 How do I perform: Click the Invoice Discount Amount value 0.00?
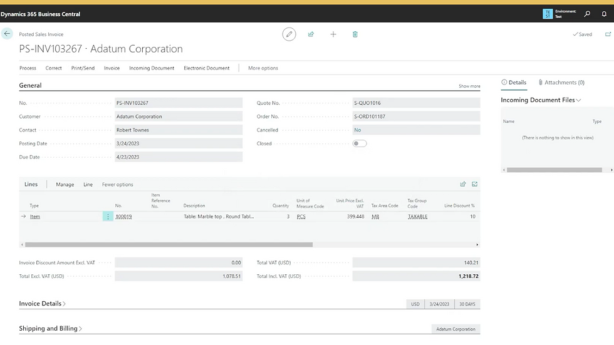tap(179, 262)
